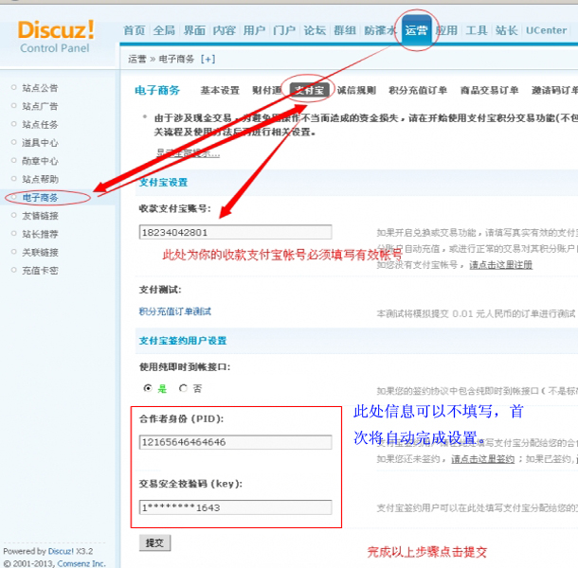Image resolution: width=578 pixels, height=568 pixels.
Task: Open the 门户 top navigation tab
Action: click(x=284, y=30)
